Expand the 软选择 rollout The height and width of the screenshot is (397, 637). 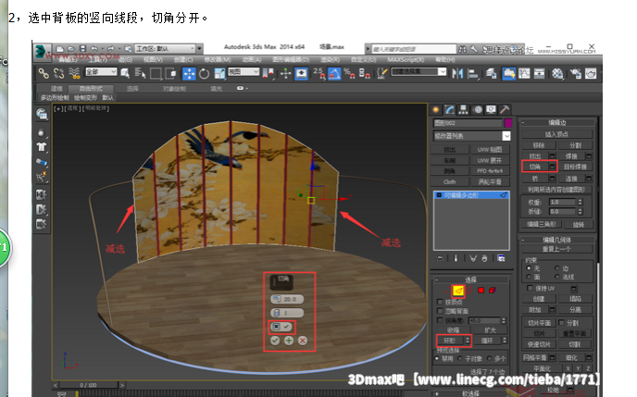click(470, 393)
